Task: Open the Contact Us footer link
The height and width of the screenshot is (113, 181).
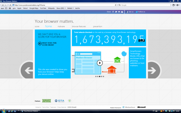Action: 38,107
